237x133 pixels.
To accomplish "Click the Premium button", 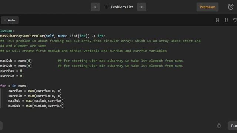I will coord(207,7).
